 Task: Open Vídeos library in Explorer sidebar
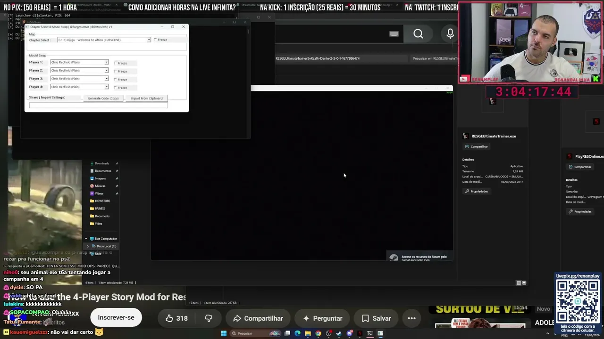tap(99, 194)
